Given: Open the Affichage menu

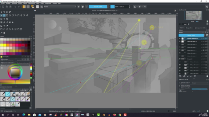Looking at the screenshot, I should 14,4.
